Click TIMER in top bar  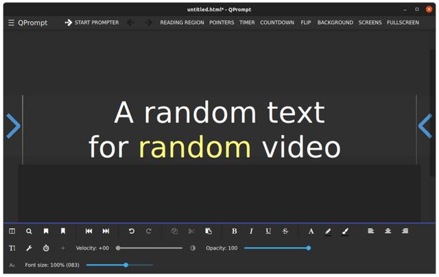(247, 23)
